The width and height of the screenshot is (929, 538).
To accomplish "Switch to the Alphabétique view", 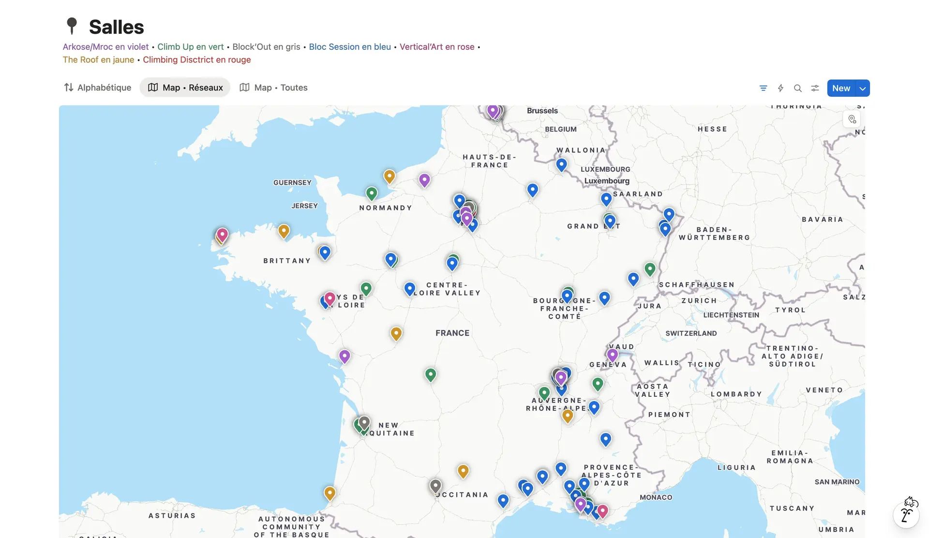I will (x=104, y=87).
